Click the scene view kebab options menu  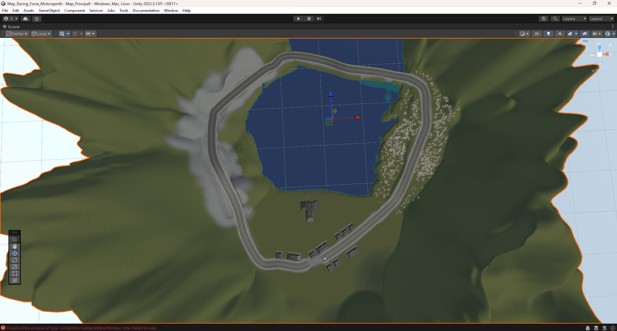tap(613, 27)
